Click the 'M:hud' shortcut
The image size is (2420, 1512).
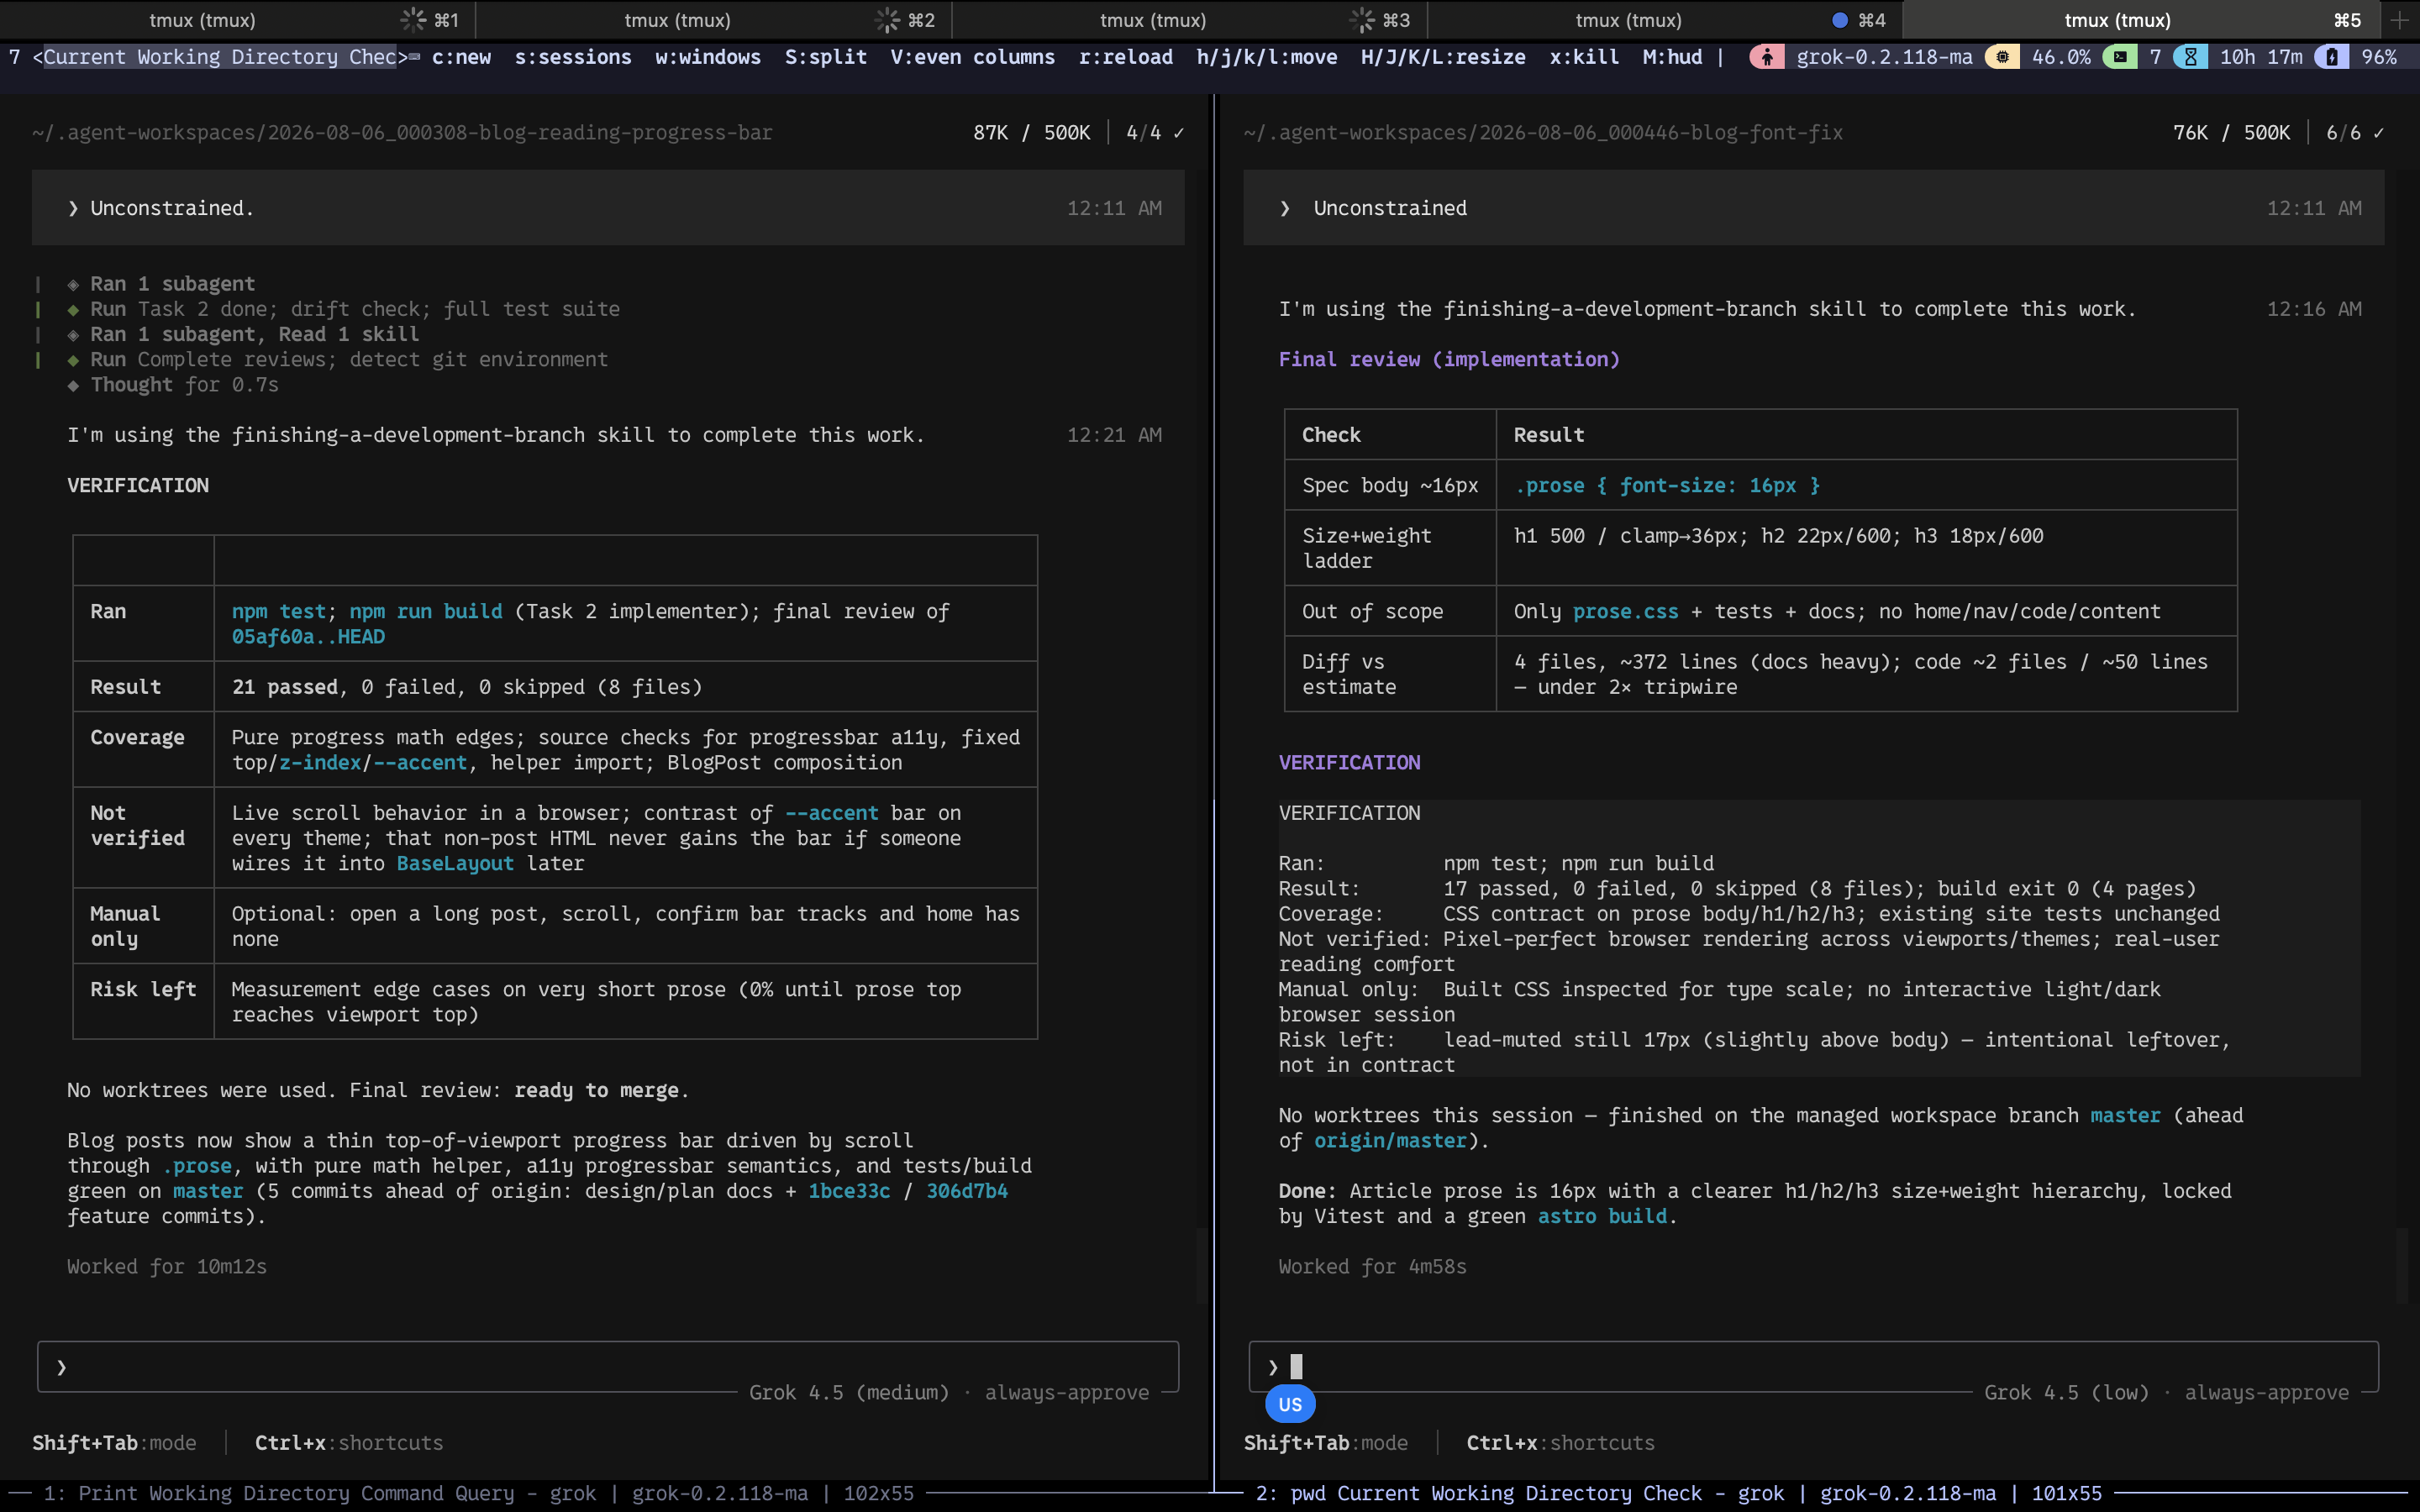point(1672,57)
